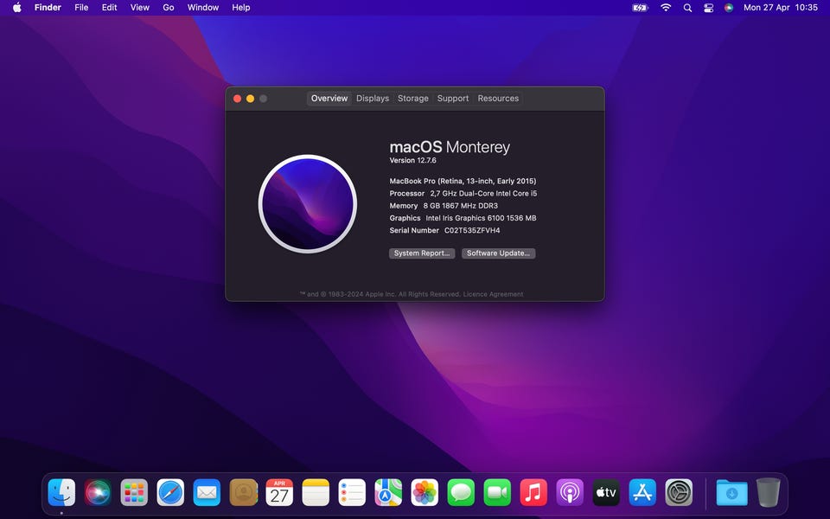Click the System Report button
Screen dimensions: 830x519
(422, 253)
